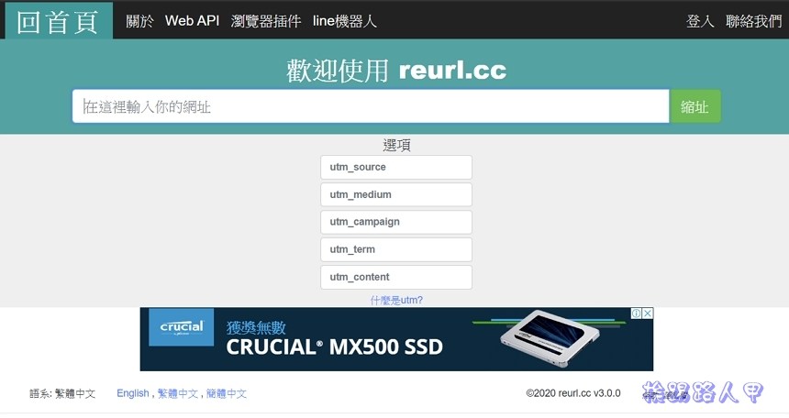The height and width of the screenshot is (418, 789).
Task: Click the 語系: 繁體中文 label
Action: pos(62,393)
